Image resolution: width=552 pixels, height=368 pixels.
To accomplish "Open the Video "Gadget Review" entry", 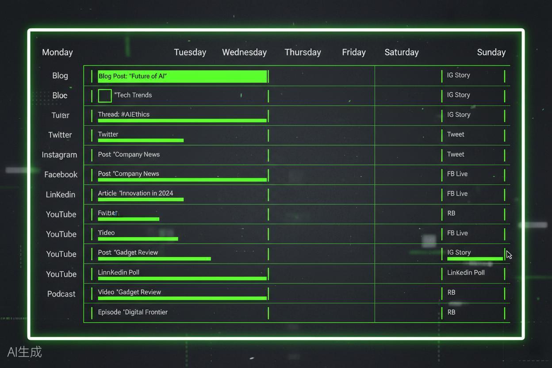I will pyautogui.click(x=129, y=292).
